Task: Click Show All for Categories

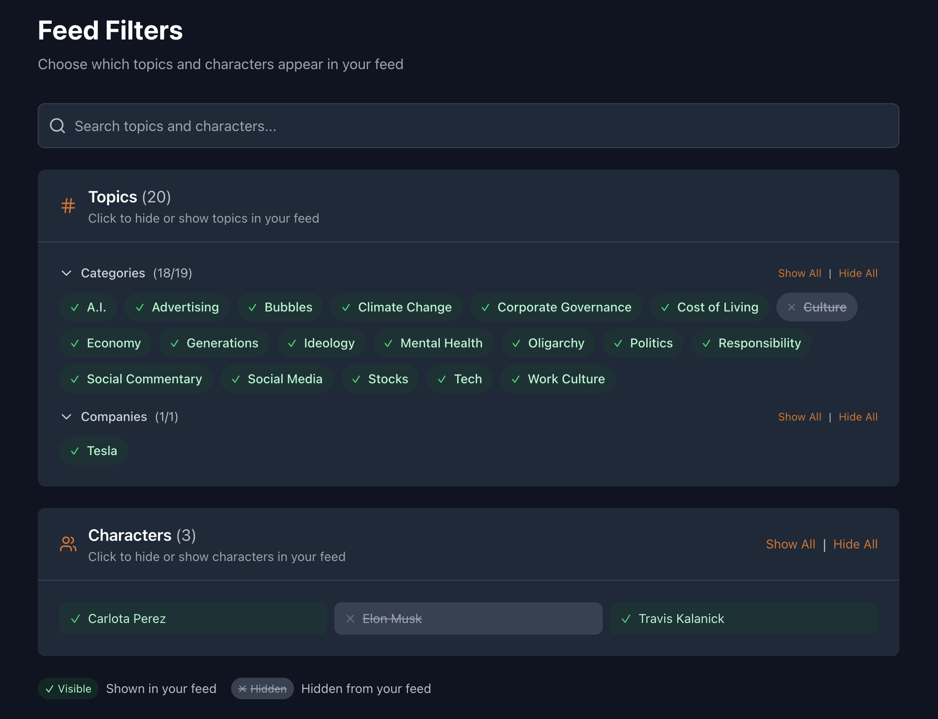Action: pos(799,273)
